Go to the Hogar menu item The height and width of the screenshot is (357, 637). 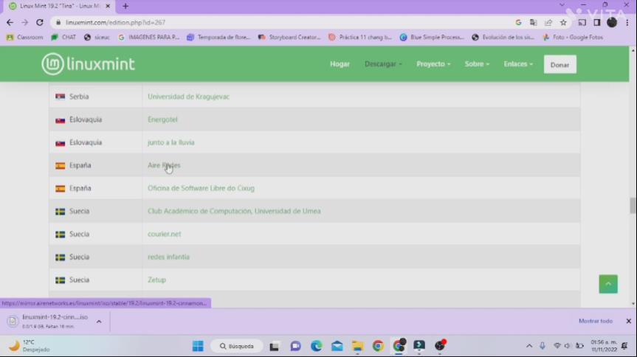tap(340, 64)
